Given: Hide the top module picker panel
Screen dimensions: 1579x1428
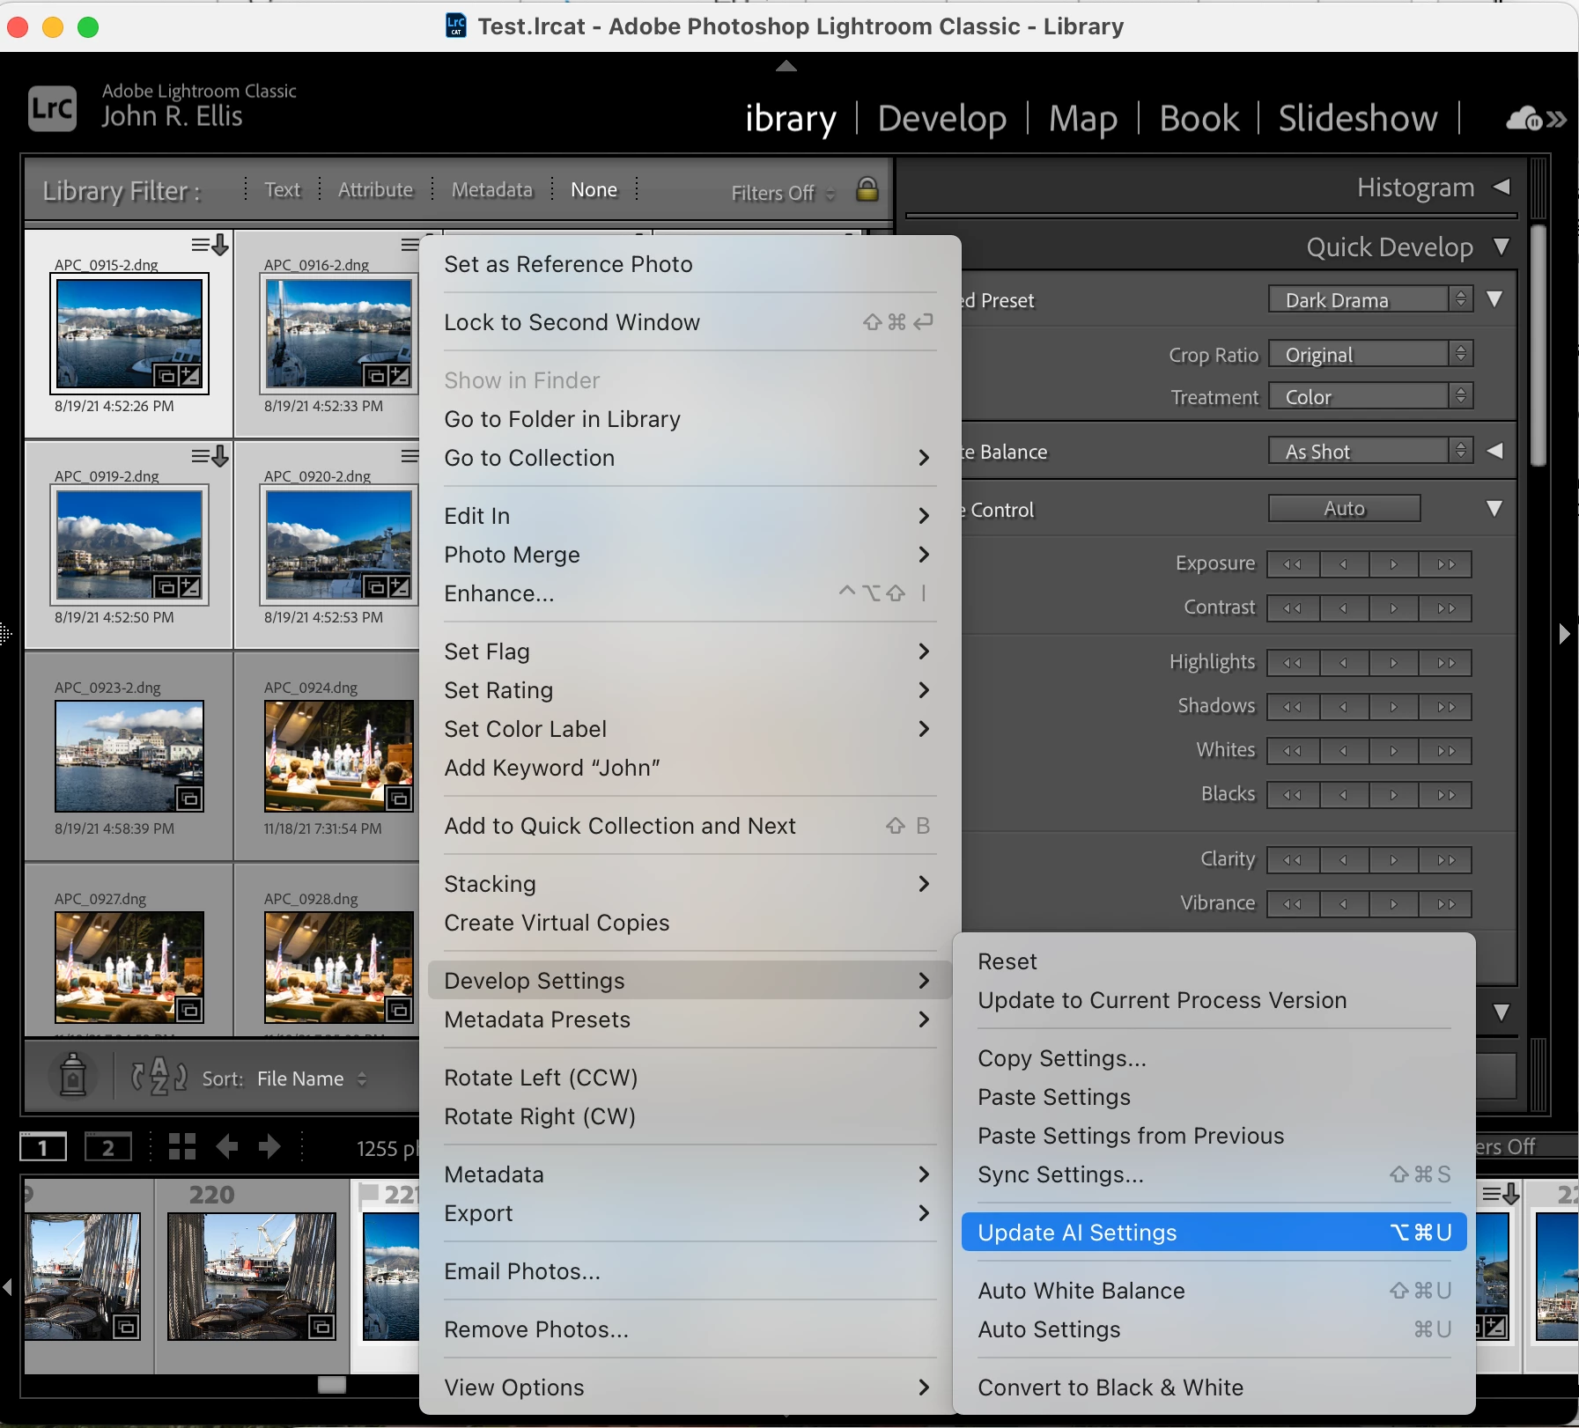Looking at the screenshot, I should tap(786, 66).
